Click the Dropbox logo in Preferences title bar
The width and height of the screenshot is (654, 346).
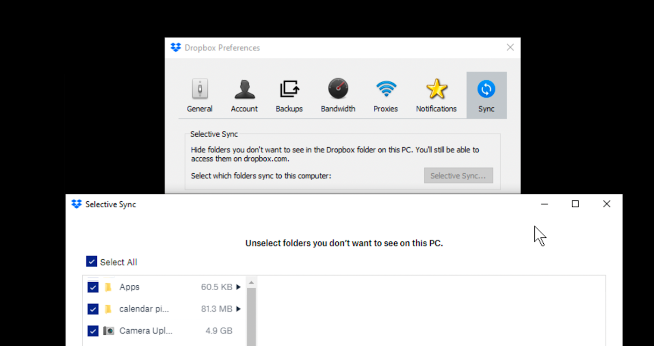176,48
